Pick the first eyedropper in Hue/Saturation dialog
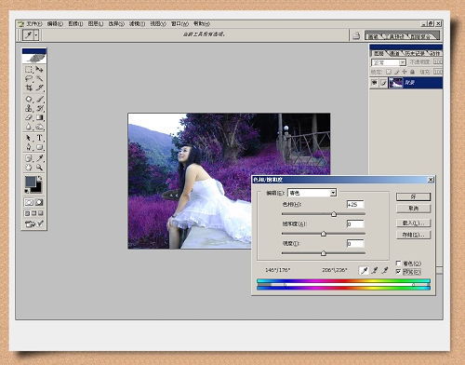The width and height of the screenshot is (465, 365). coord(364,270)
